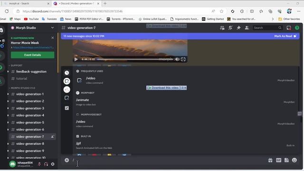The height and width of the screenshot is (171, 304).
Task: Toggle the member list icon
Action: point(247,28)
